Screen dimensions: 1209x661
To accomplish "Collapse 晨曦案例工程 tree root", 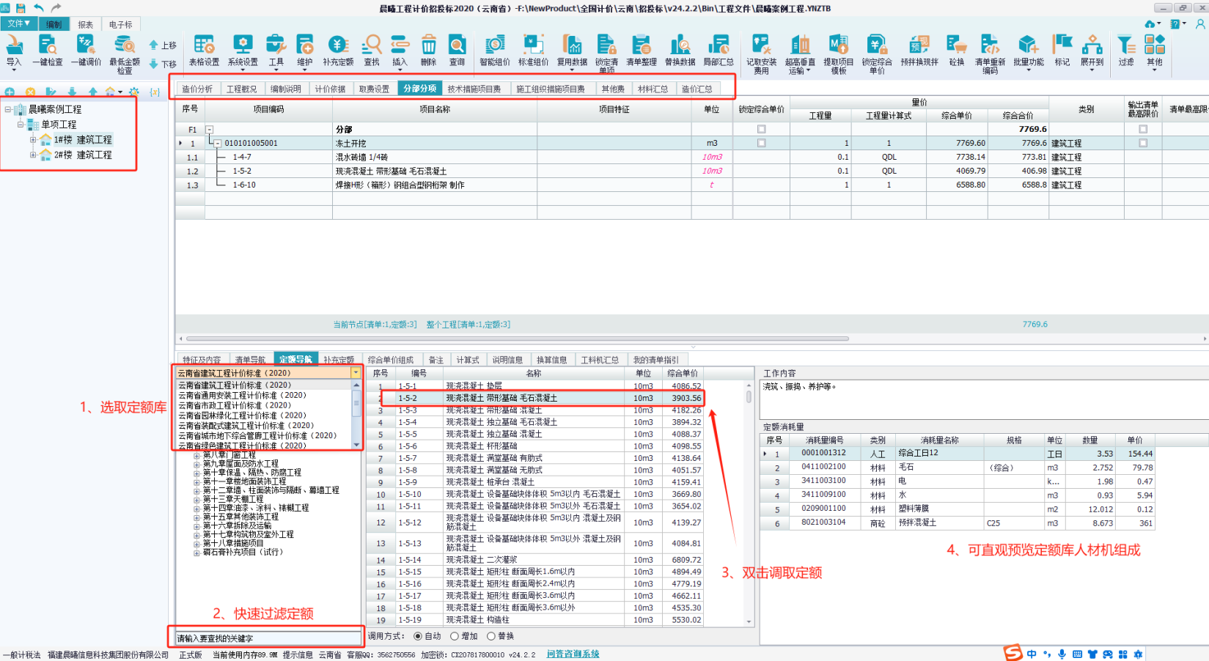I will click(x=8, y=109).
